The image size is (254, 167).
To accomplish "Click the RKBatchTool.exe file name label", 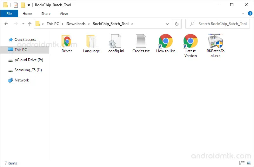I will [216, 53].
